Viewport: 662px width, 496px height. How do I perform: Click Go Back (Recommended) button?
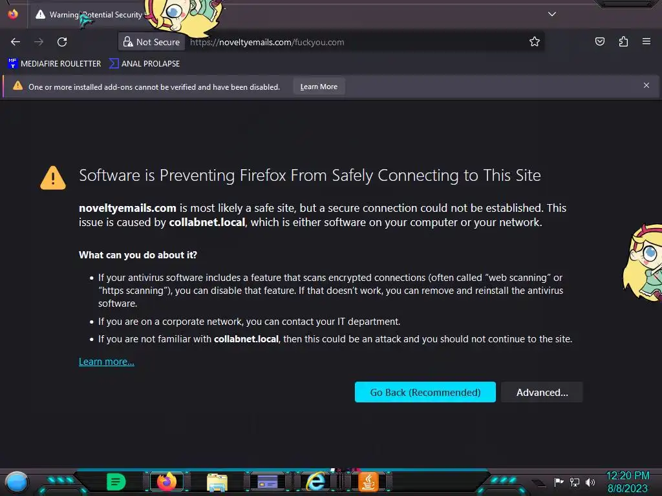[x=425, y=392]
